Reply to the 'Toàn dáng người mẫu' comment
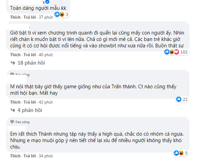 pos(30,17)
